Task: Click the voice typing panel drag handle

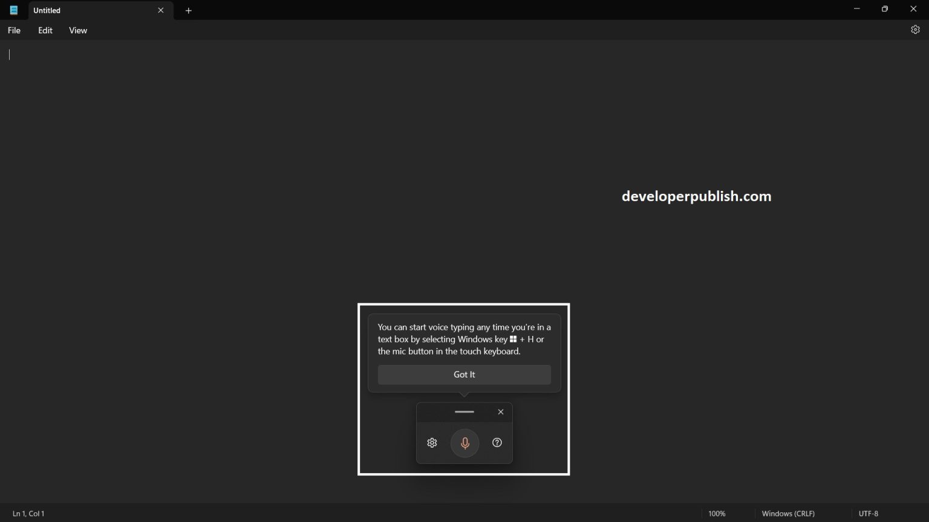Action: tap(464, 412)
